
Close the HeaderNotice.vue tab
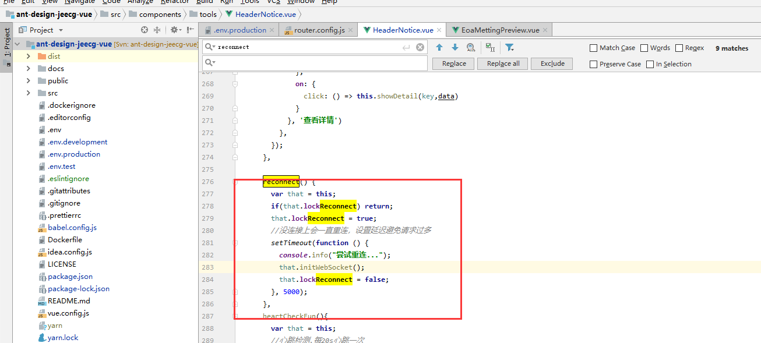coord(439,30)
